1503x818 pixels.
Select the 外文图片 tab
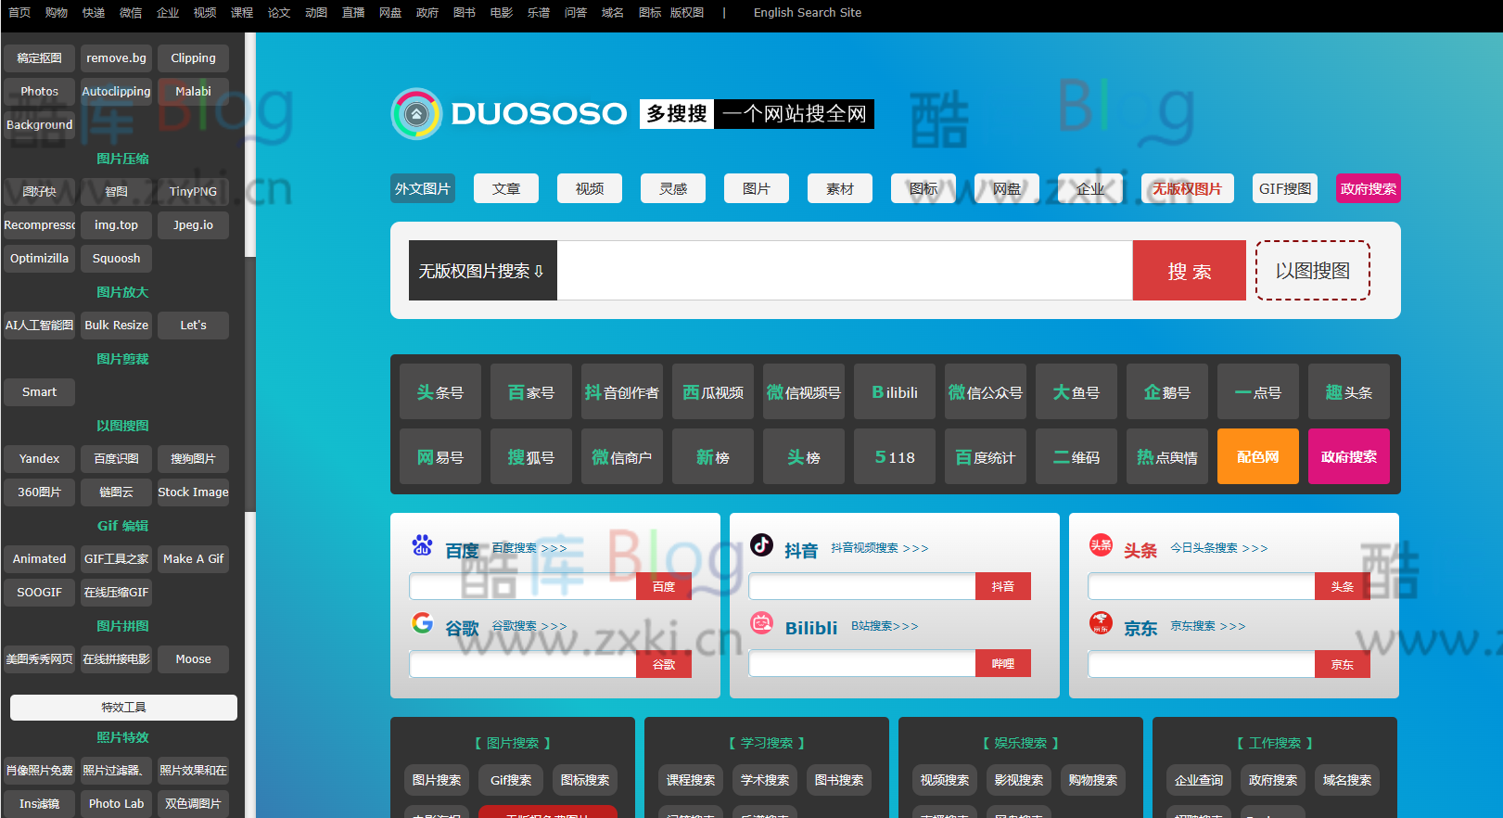pos(423,188)
